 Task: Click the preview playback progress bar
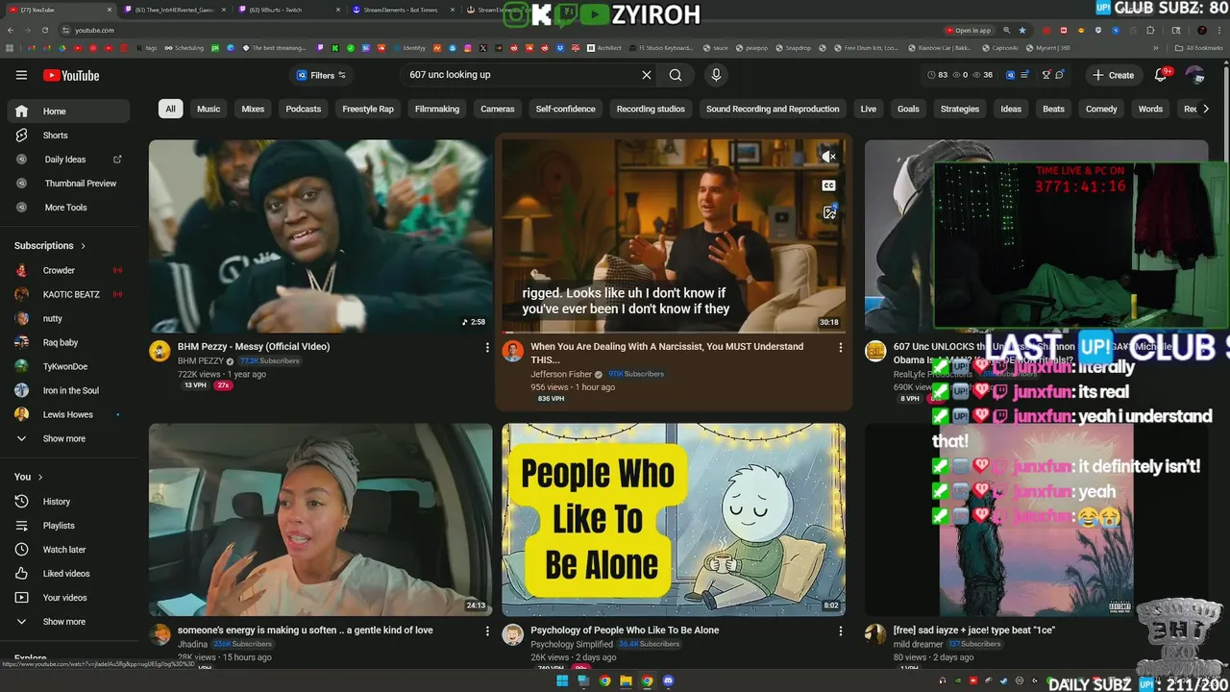[674, 332]
